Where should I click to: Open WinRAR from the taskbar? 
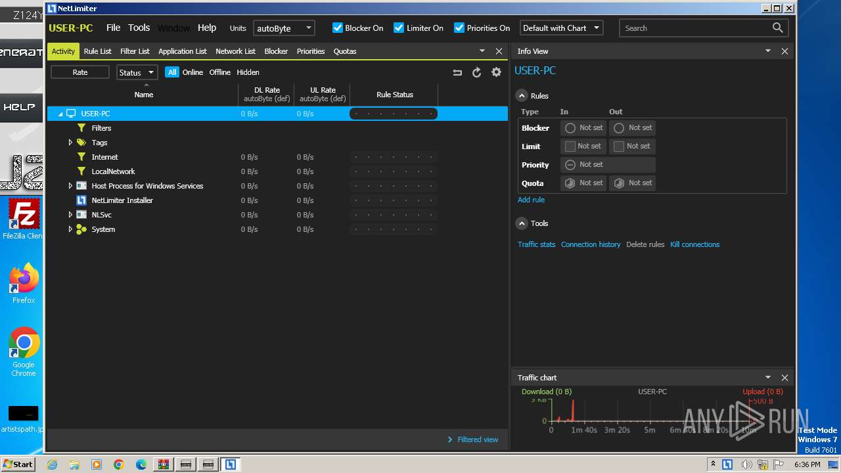[163, 464]
